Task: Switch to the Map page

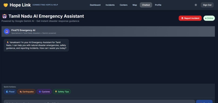Action: click(x=135, y=5)
